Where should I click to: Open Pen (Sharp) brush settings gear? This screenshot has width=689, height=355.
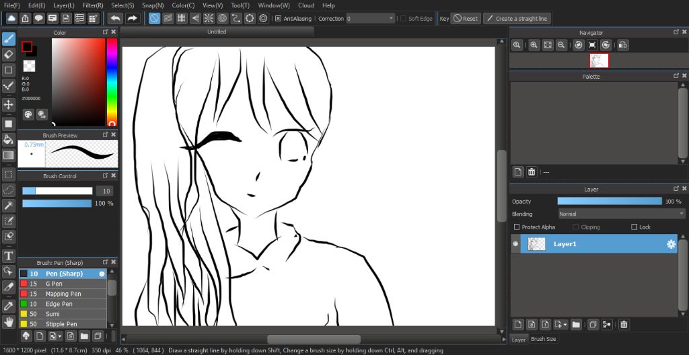(x=102, y=274)
